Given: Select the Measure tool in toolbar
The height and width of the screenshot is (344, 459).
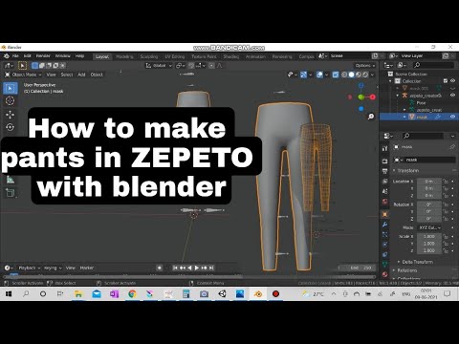Looking at the screenshot, I should 11,180.
